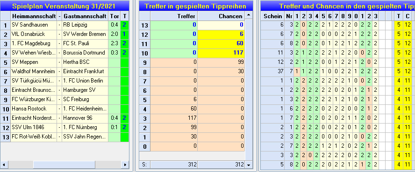Select row header number 7 in Spielplan

pyautogui.click(x=5, y=81)
